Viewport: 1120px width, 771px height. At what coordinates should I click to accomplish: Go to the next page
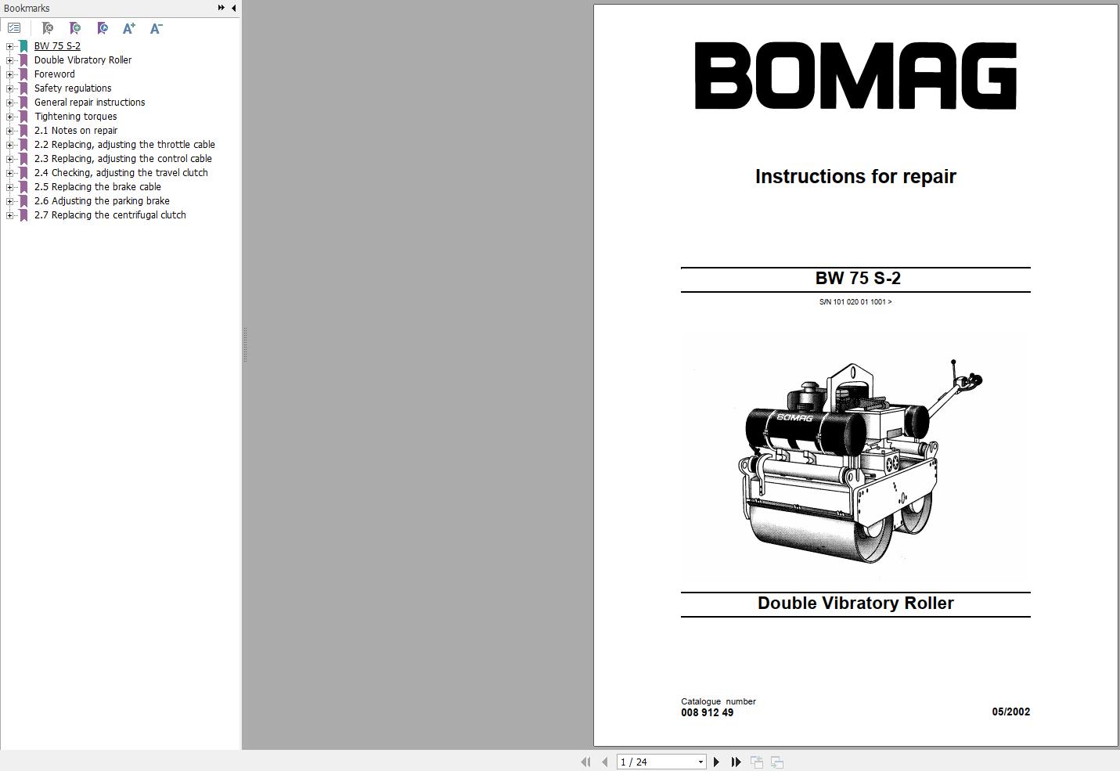[716, 762]
